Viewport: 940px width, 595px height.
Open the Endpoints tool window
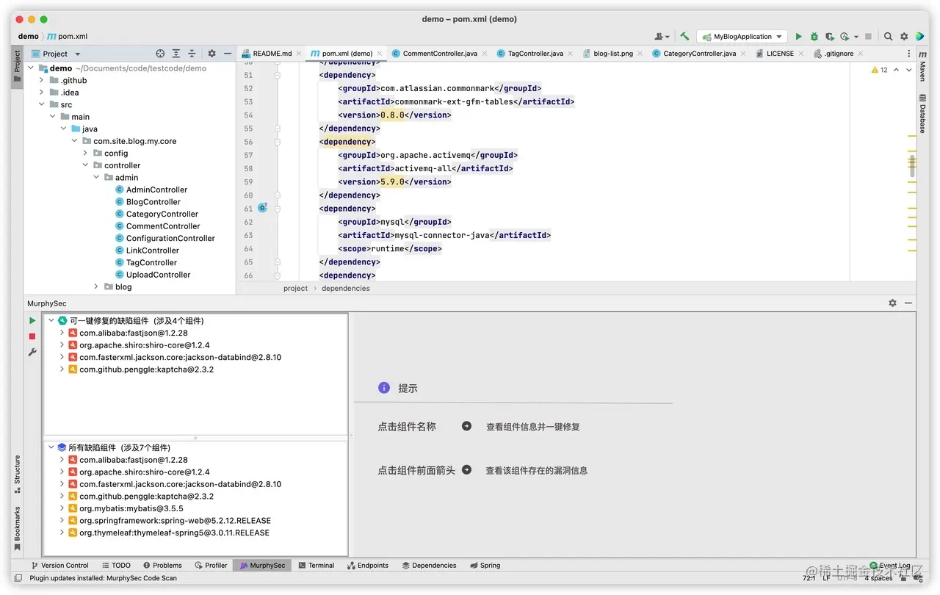click(368, 566)
